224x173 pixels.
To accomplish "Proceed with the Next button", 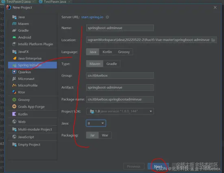I will coord(158,166).
